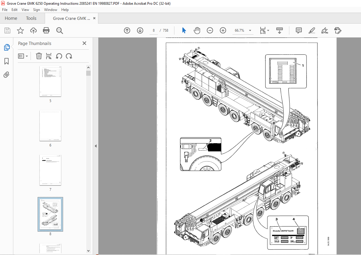This screenshot has width=361, height=255.
Task: Select the Grove Crane GMK document tab
Action: click(71, 18)
